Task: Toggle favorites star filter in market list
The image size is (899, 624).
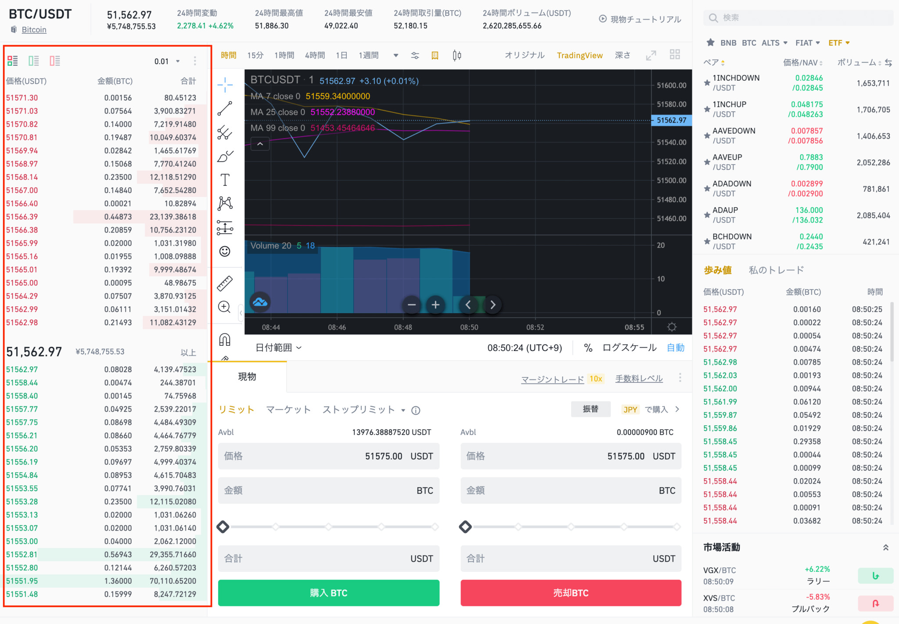Action: [710, 43]
